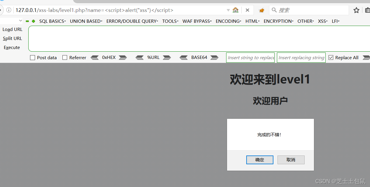Click the right arrow beside %URL
The width and height of the screenshot is (370, 187).
coord(167,57)
